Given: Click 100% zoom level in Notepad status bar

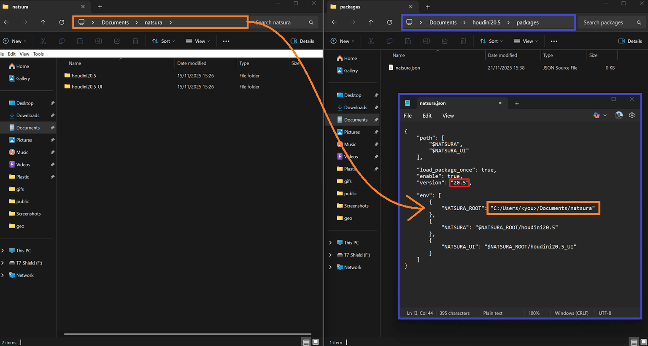Looking at the screenshot, I should (534, 313).
